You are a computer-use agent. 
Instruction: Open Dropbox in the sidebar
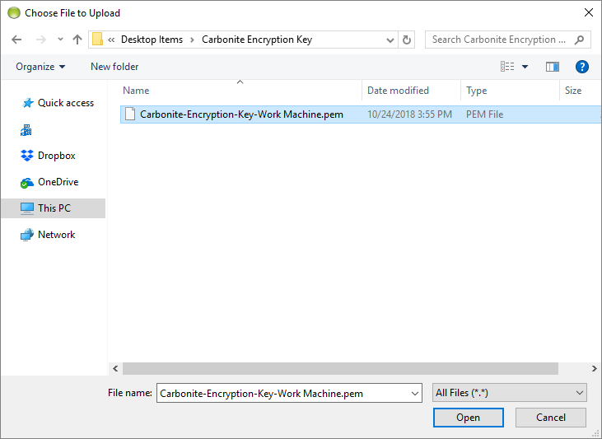coord(56,156)
